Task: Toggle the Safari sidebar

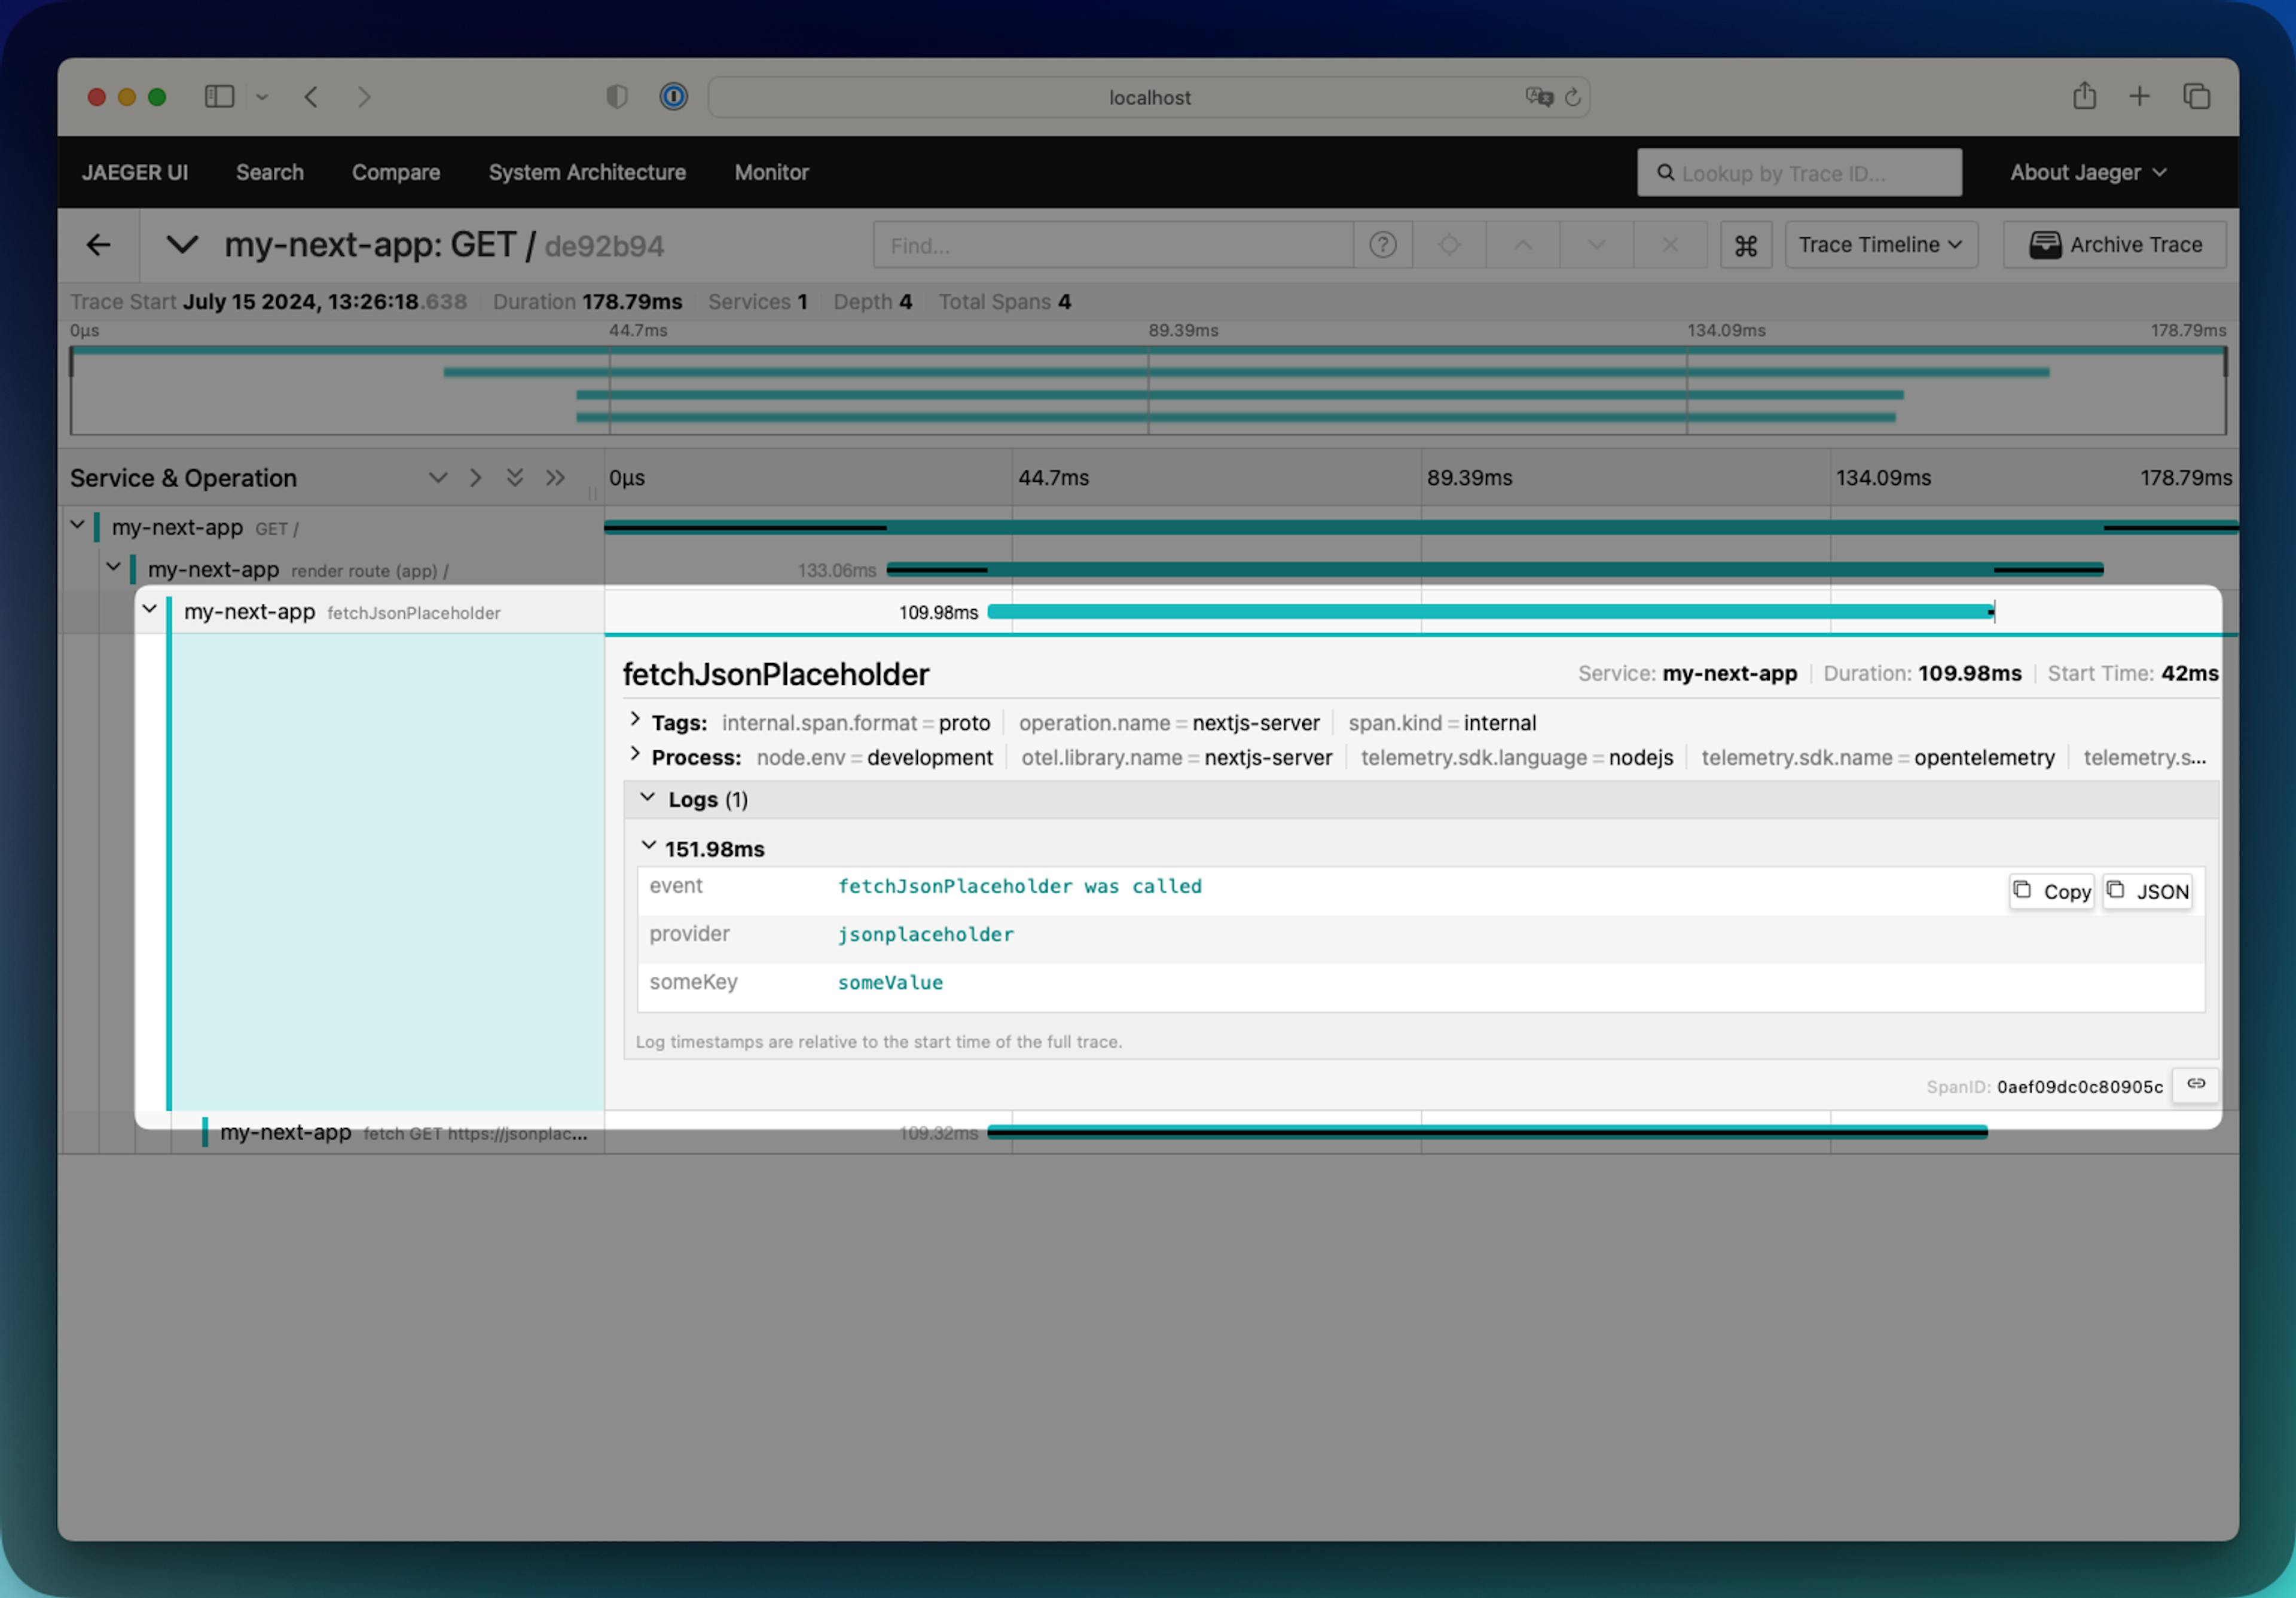Action: coord(219,97)
